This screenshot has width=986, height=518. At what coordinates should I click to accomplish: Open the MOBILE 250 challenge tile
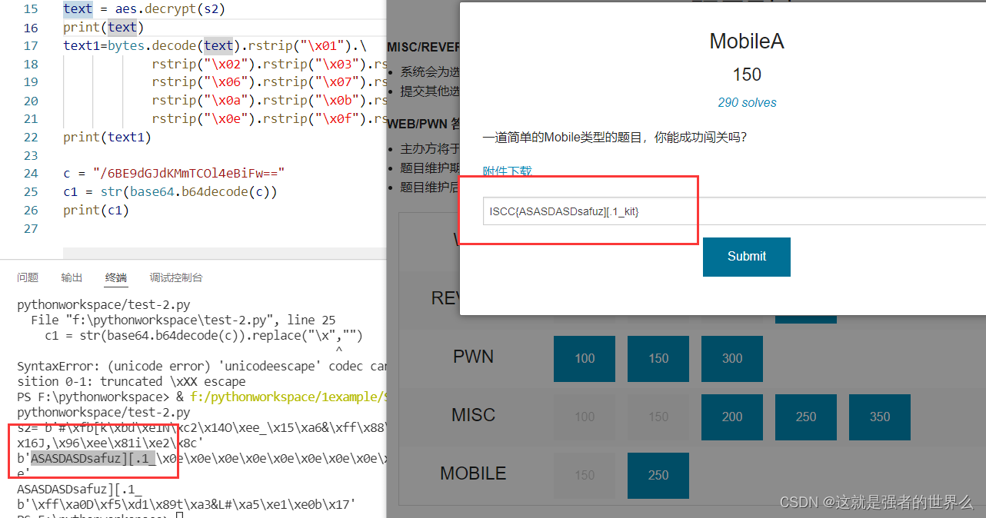[658, 475]
